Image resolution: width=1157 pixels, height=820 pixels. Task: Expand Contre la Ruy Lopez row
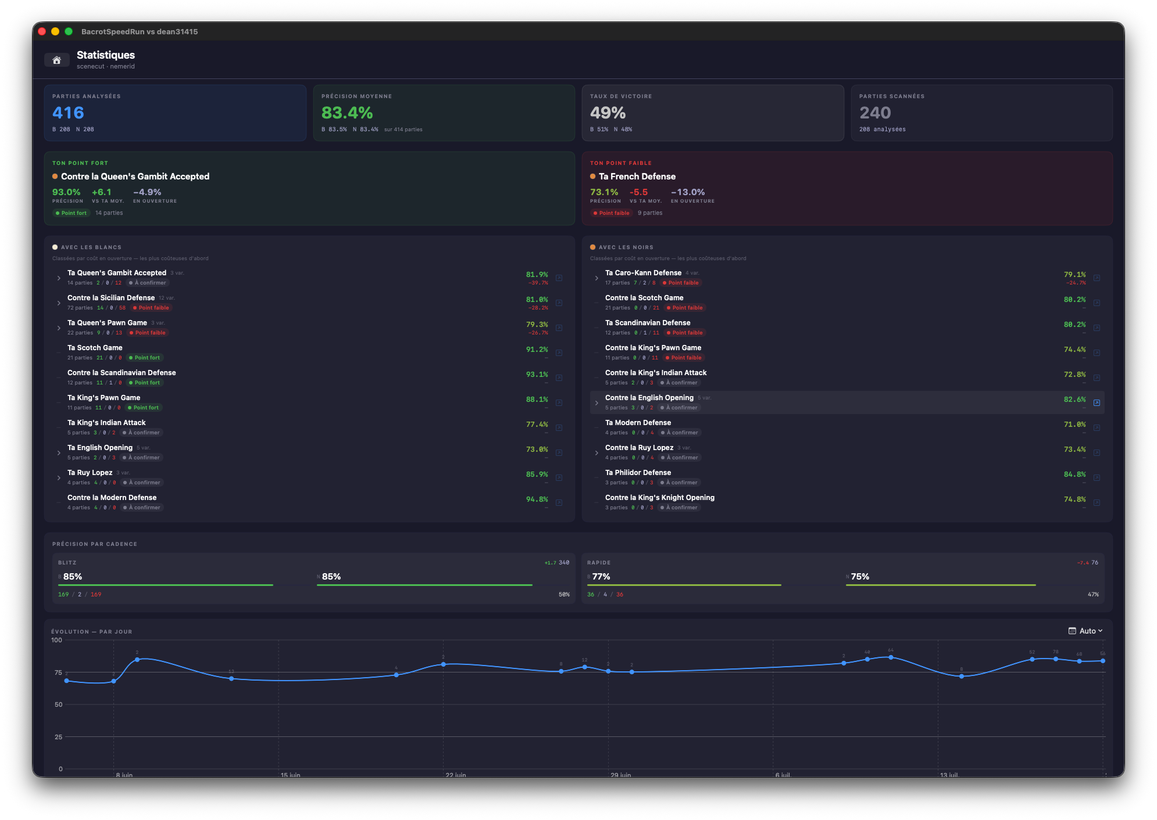click(597, 453)
